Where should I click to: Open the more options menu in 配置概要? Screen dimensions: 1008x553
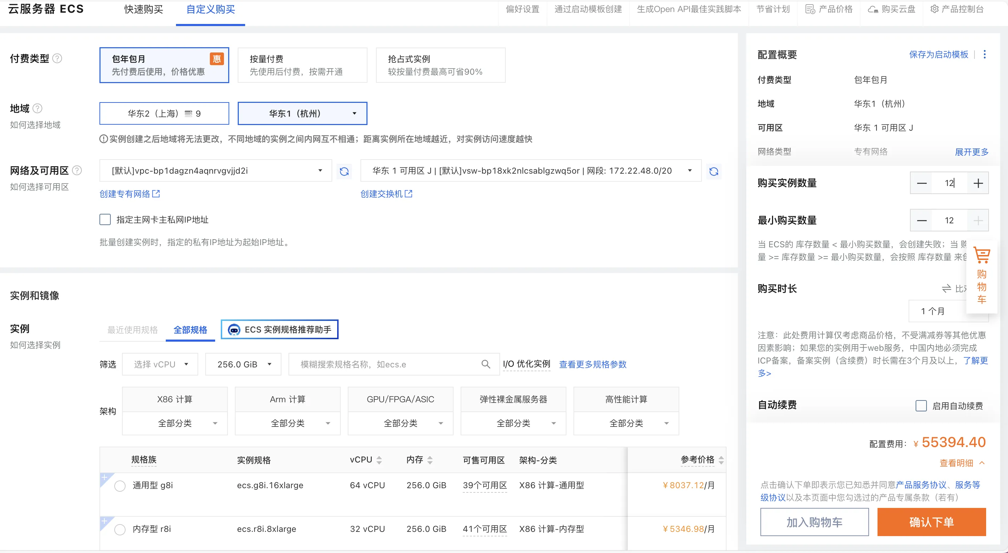pos(984,55)
